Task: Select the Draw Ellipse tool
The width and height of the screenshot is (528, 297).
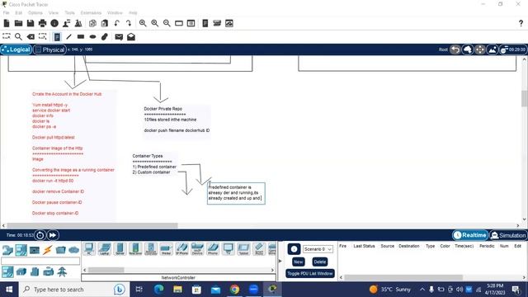Action: (93, 36)
